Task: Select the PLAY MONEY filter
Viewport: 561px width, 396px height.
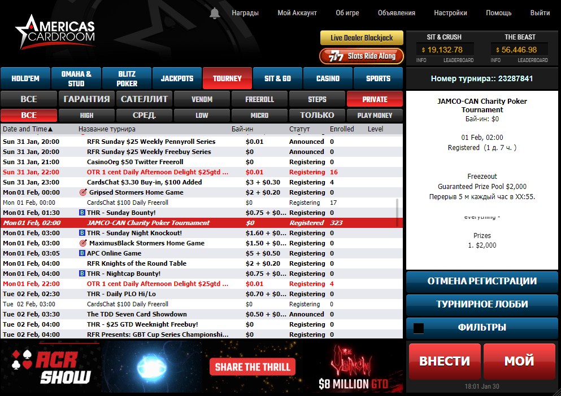Action: 375,115
